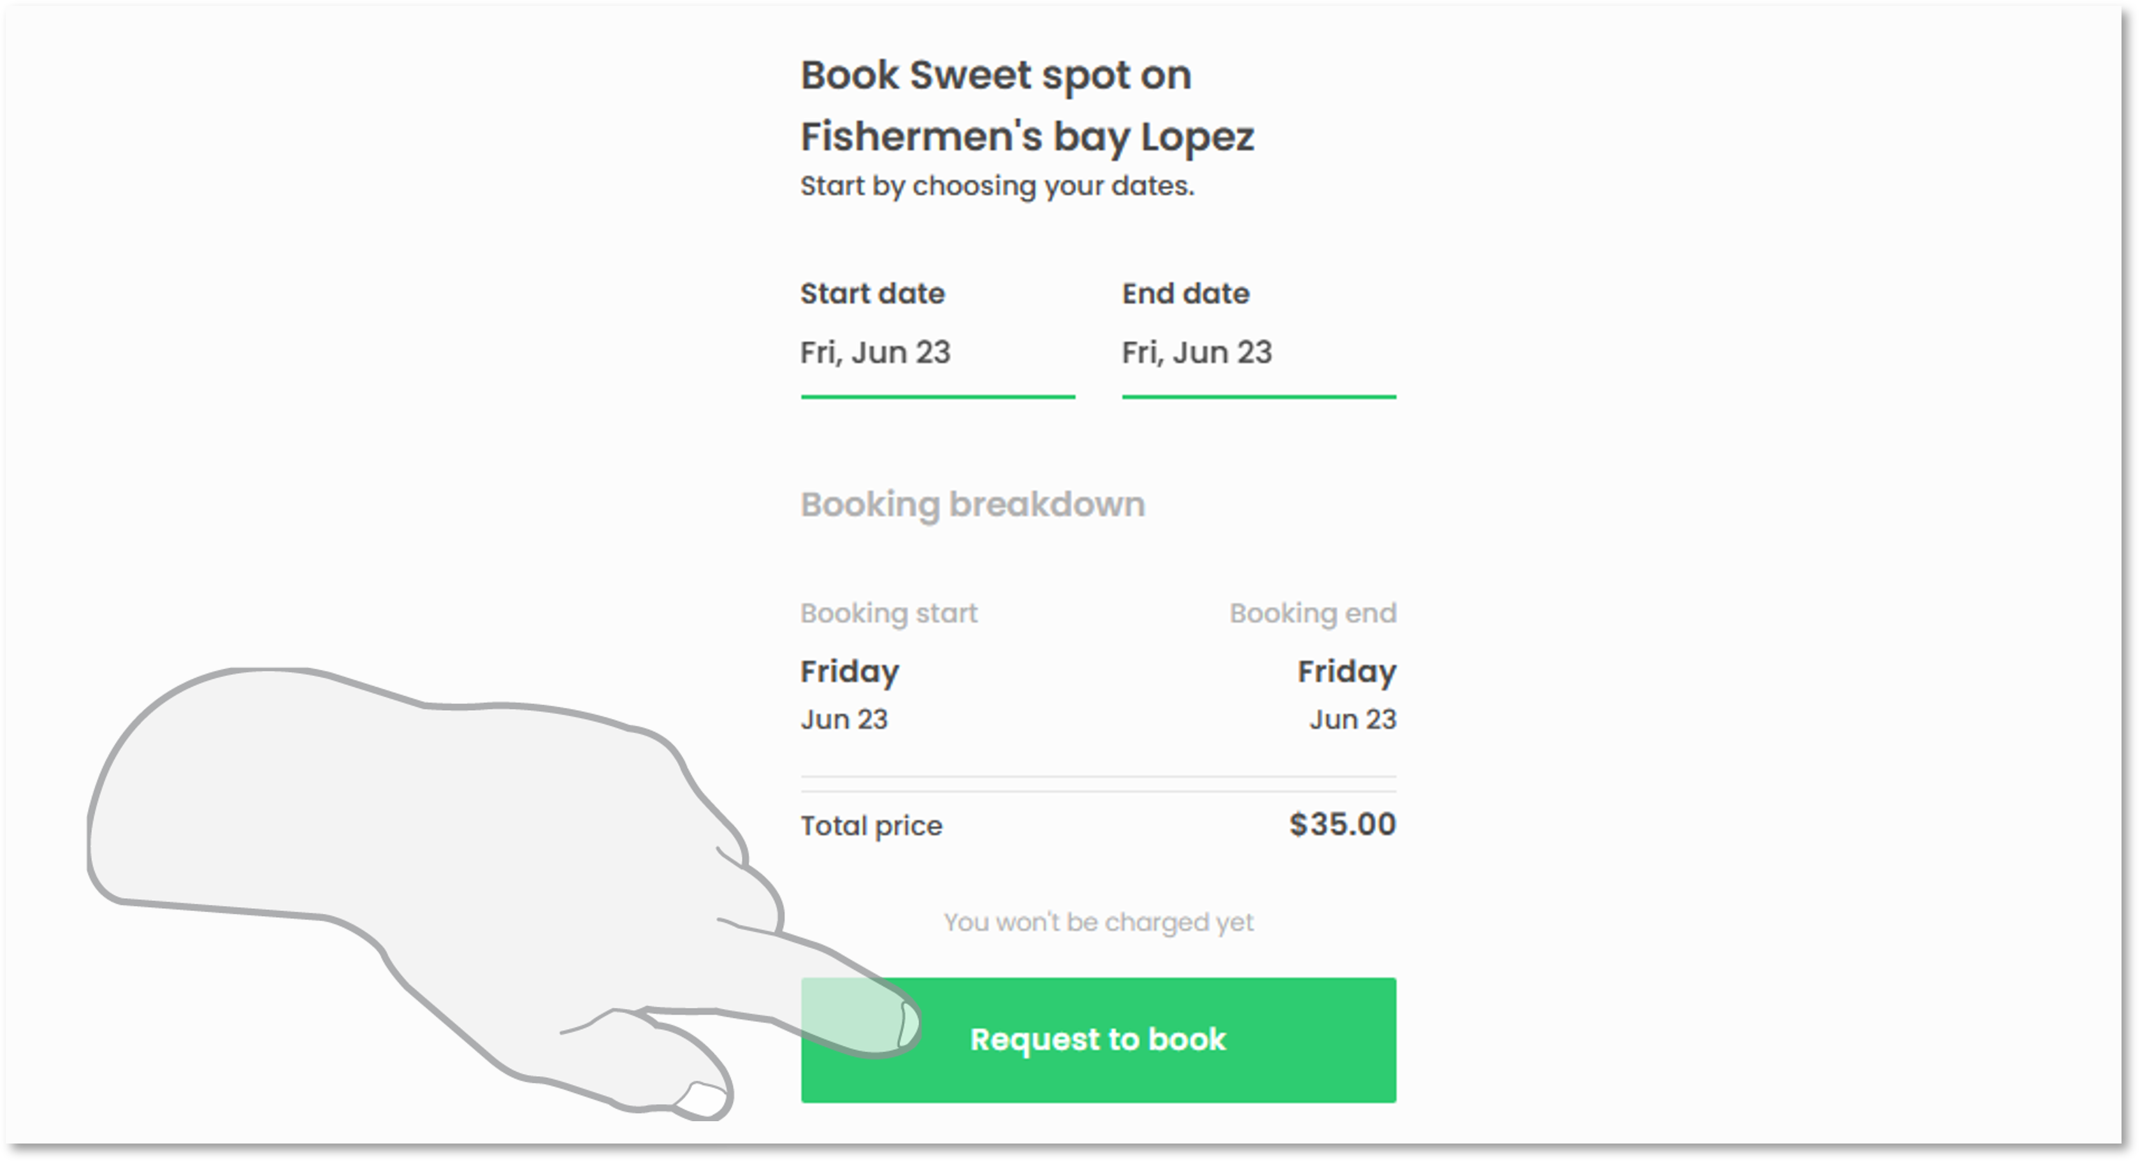Screen dimensions: 2140x1162
Task: Click "Jun 23" below Booking end Friday
Action: tap(1352, 719)
